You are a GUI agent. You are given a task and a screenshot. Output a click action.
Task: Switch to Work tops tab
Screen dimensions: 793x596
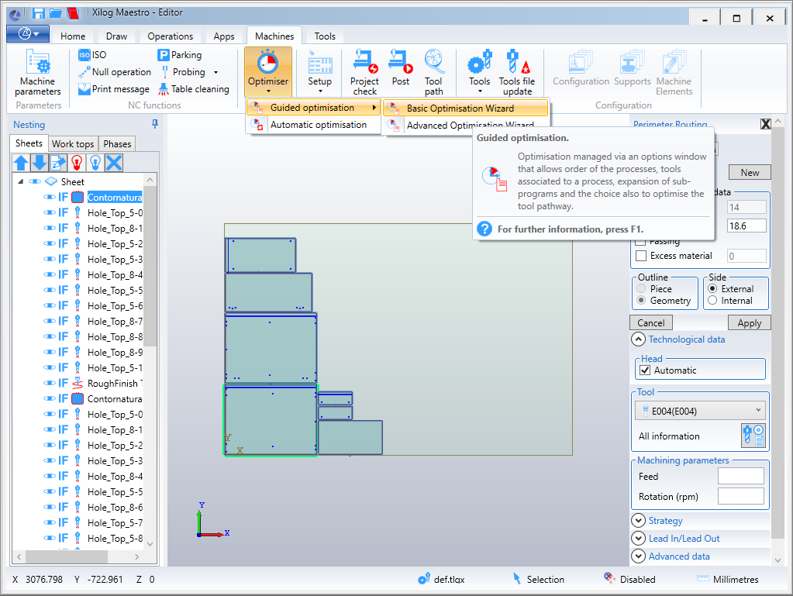coord(73,144)
